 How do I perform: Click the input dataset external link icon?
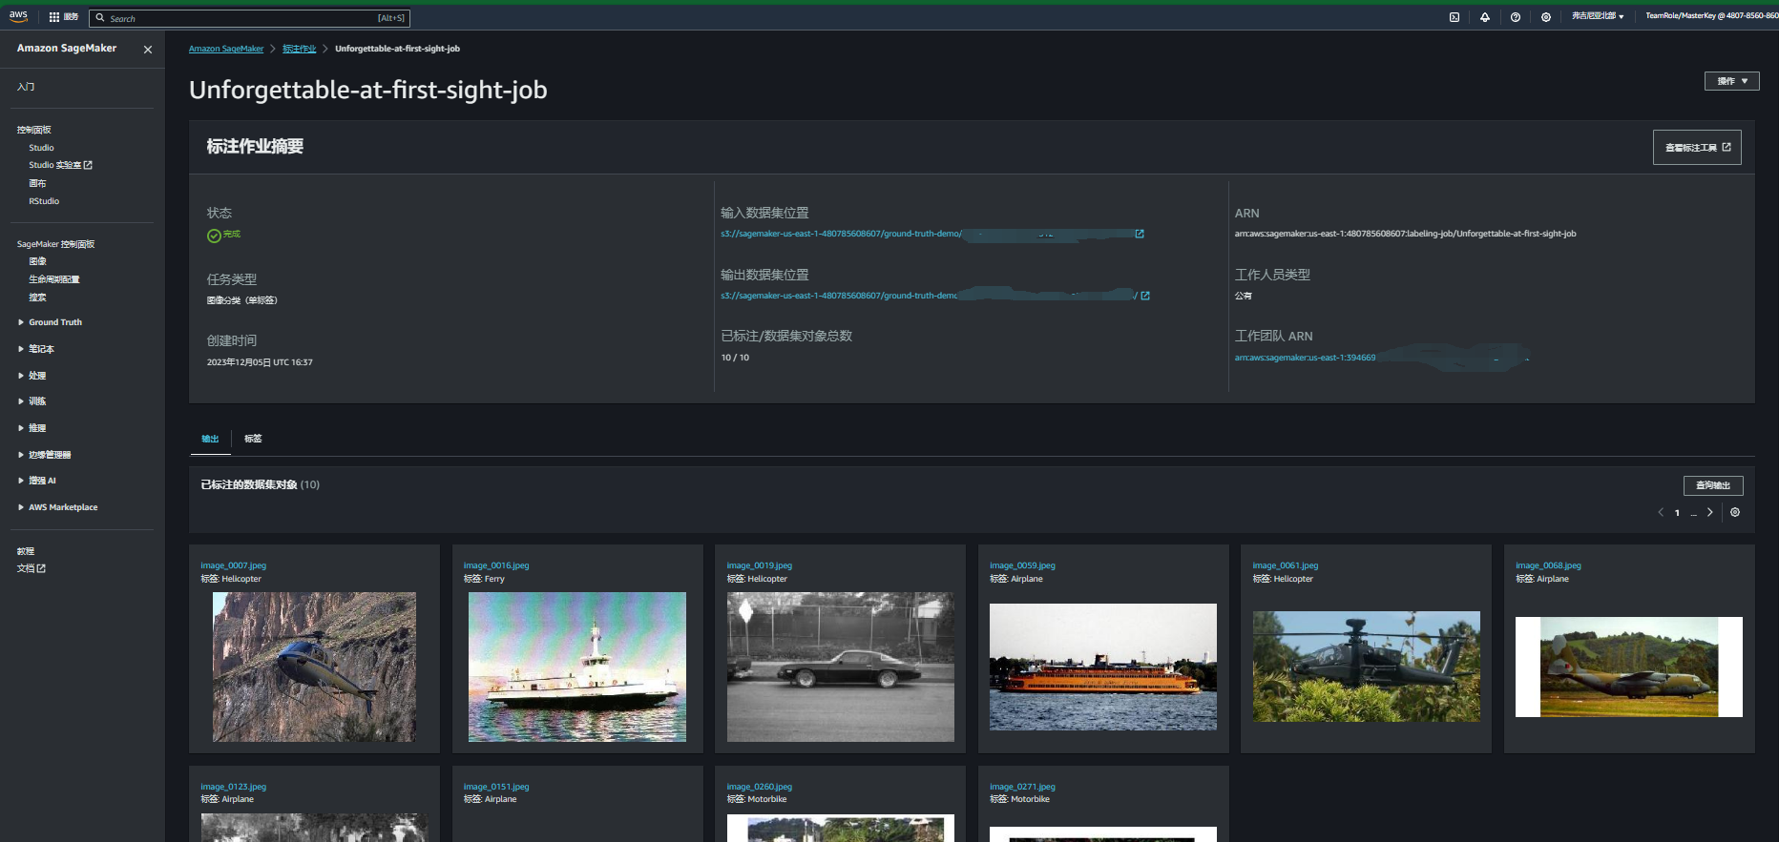(1140, 234)
